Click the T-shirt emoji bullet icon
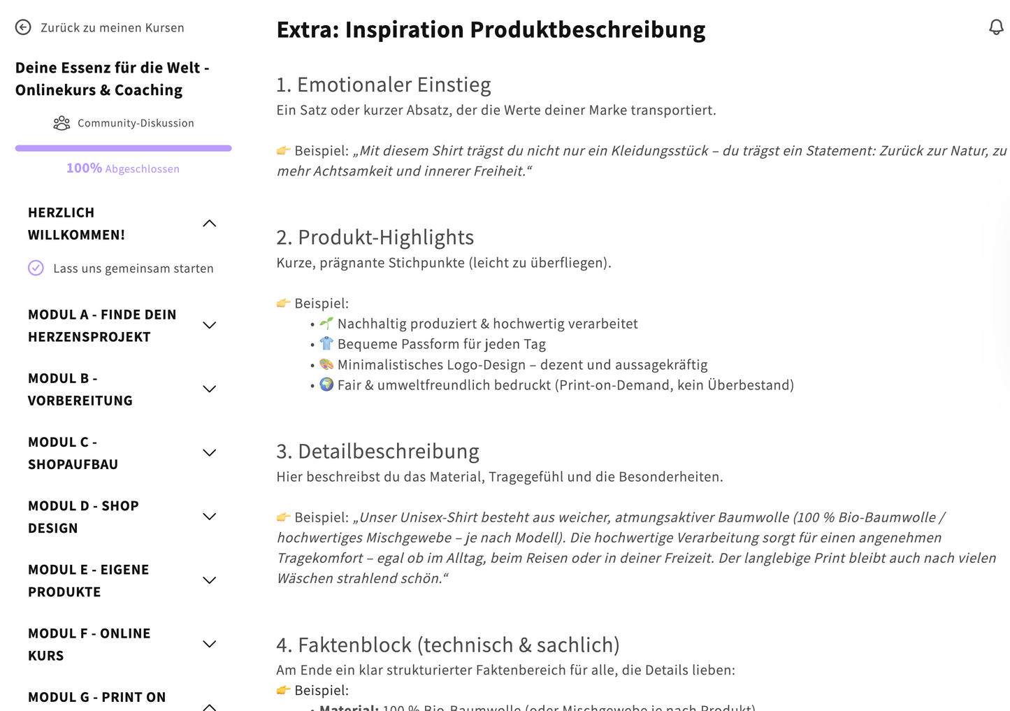Viewport: 1010px width, 711px height. pyautogui.click(x=326, y=343)
